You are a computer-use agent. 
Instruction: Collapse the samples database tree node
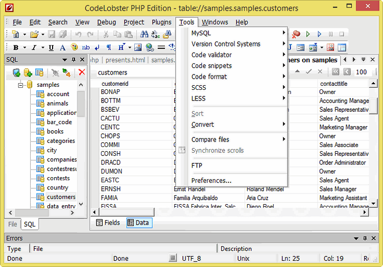(20, 85)
